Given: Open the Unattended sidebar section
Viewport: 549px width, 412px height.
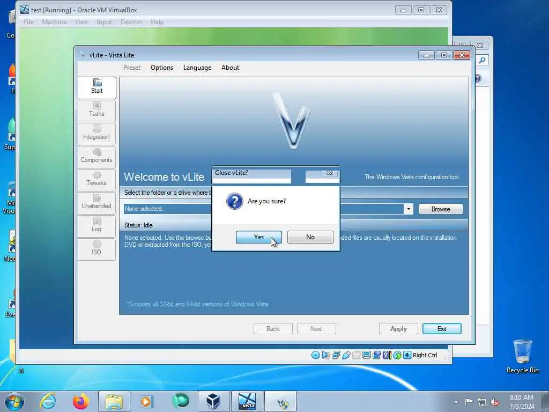Looking at the screenshot, I should coord(97,203).
